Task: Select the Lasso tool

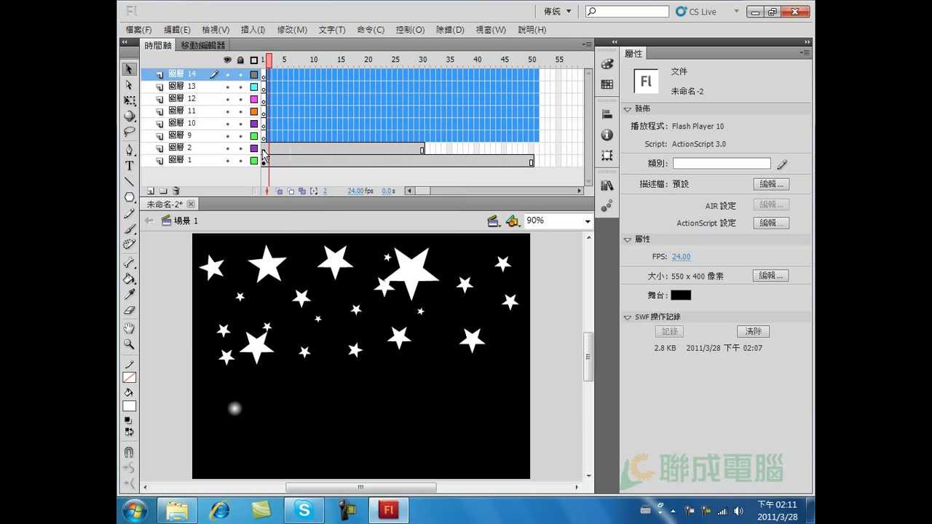Action: click(129, 132)
